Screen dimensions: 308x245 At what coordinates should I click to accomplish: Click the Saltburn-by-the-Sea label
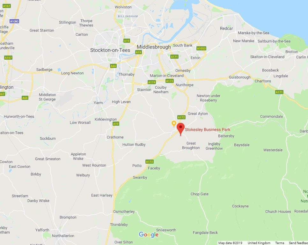click(274, 41)
